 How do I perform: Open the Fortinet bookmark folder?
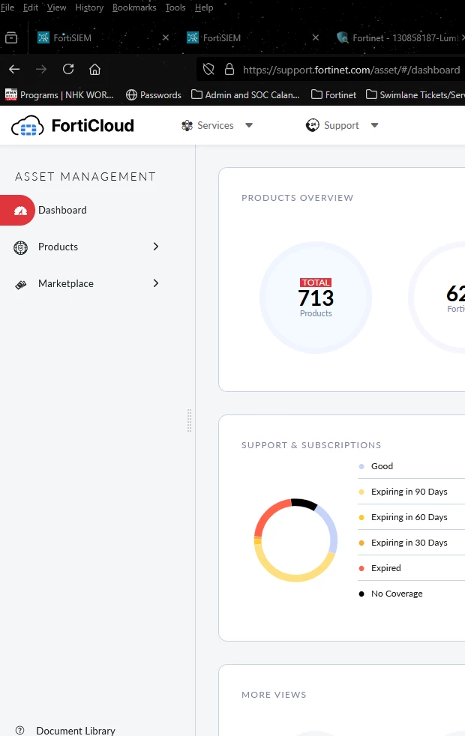334,95
